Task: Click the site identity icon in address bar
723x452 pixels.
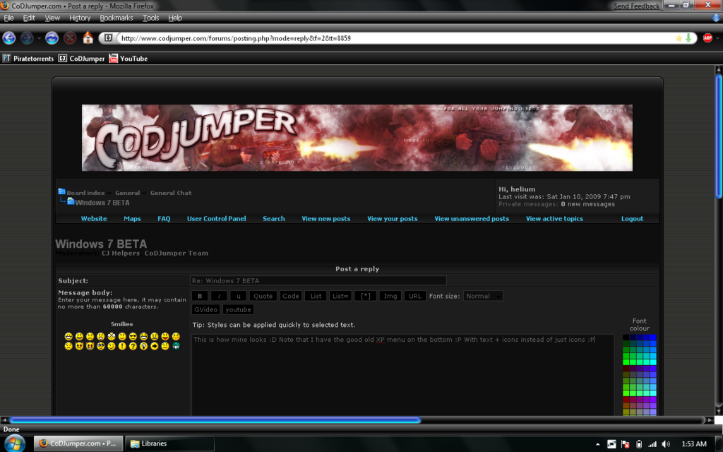Action: 108,38
